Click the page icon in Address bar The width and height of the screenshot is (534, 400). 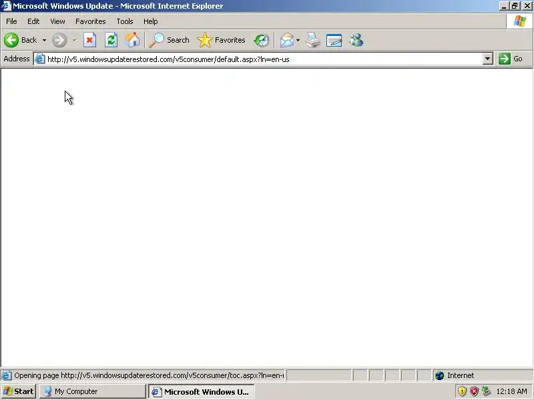click(x=40, y=59)
